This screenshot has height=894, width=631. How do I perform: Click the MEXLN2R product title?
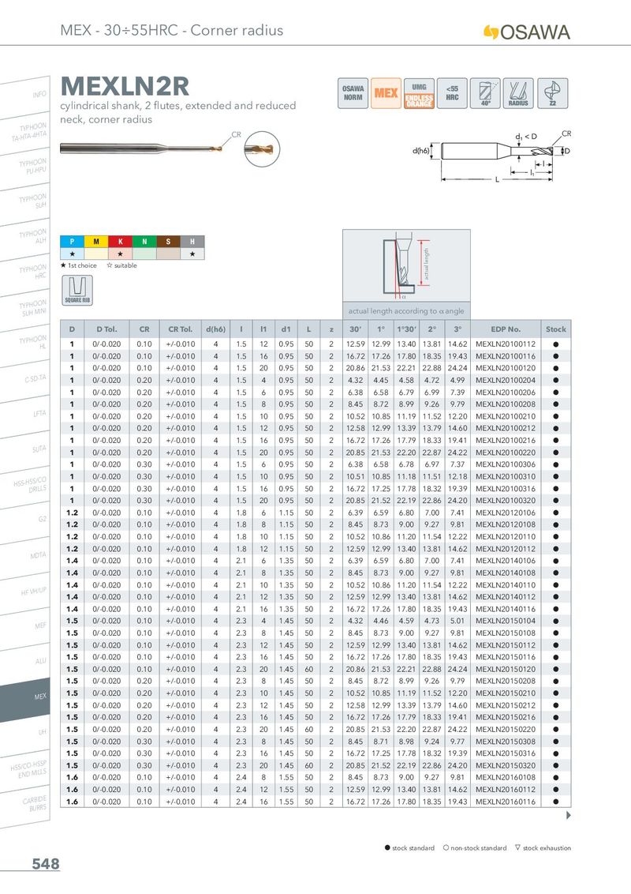point(125,87)
